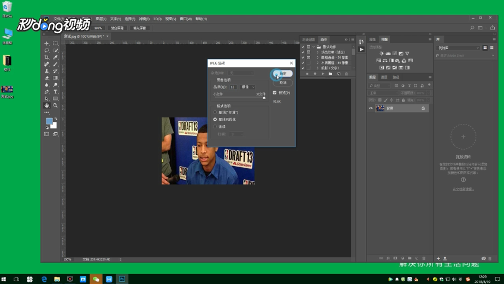This screenshot has height=284, width=504.
Task: Open the layer blend mode 正常 dropdown
Action: [383, 93]
